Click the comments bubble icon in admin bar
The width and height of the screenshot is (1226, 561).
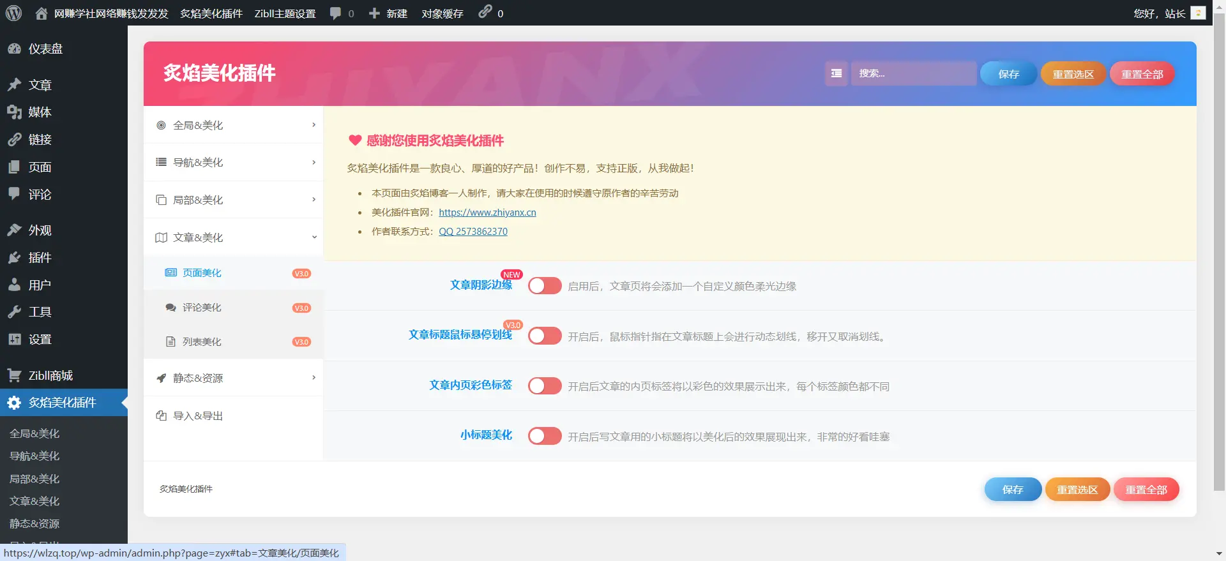[335, 13]
